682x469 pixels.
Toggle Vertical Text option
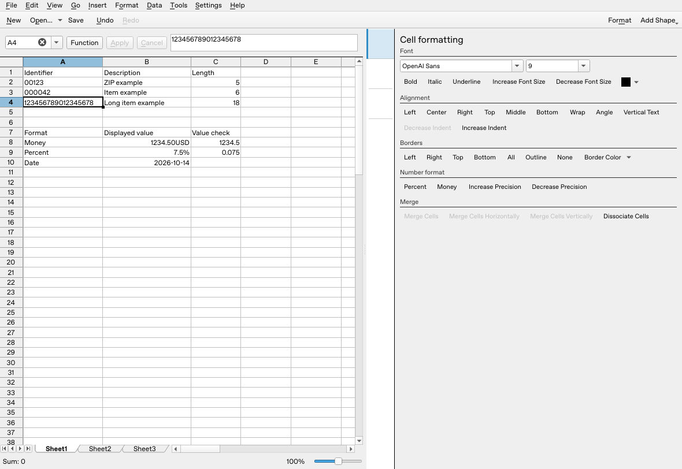point(641,112)
